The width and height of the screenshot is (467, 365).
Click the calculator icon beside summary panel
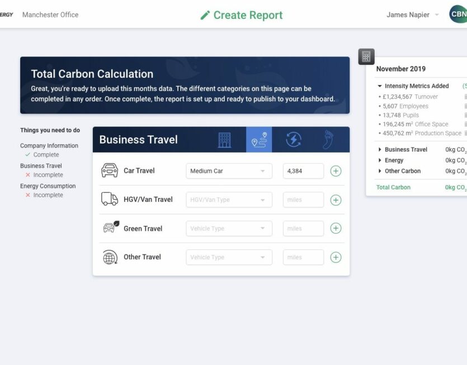click(366, 56)
